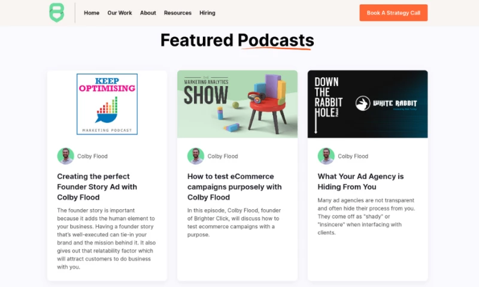
Task: Click the green shield site logo
Action: (x=56, y=13)
